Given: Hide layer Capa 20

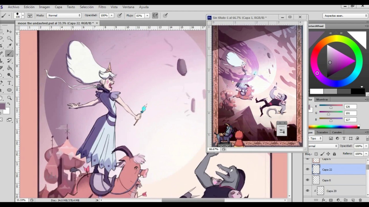Looking at the screenshot, I should [307, 191].
